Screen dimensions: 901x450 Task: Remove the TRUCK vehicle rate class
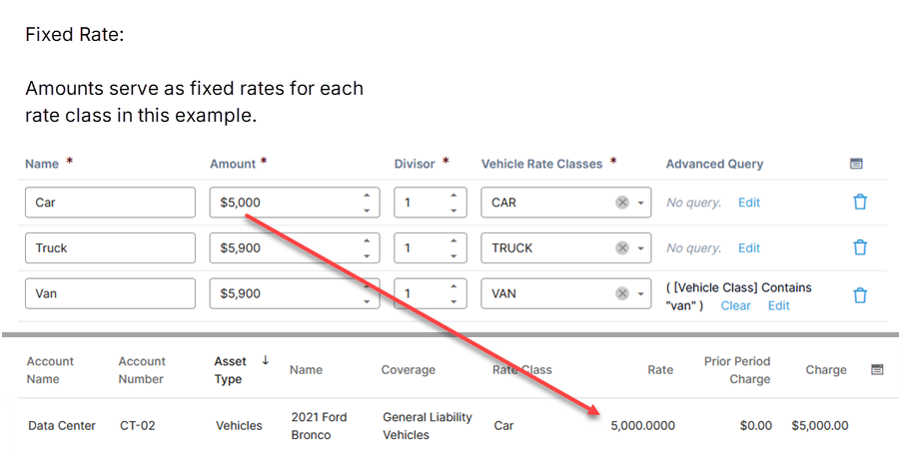pyautogui.click(x=622, y=248)
